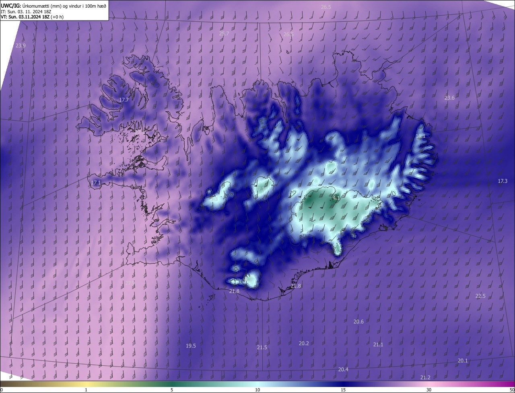The height and width of the screenshot is (393, 515).
Task: Click the precipitation color scale bar
Action: click(257, 384)
